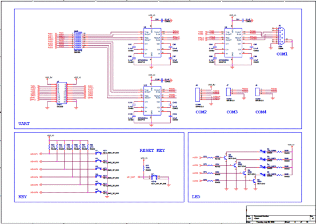
Task: Select top input resistor in LED section
Action: pos(210,158)
